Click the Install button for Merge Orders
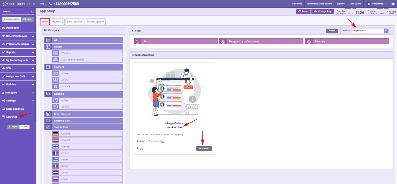Viewport: 397px width, 184px height. 204,148
